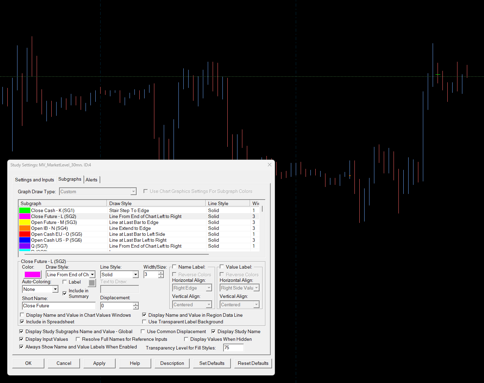Click the green Close Cash K swatch

click(x=25, y=210)
